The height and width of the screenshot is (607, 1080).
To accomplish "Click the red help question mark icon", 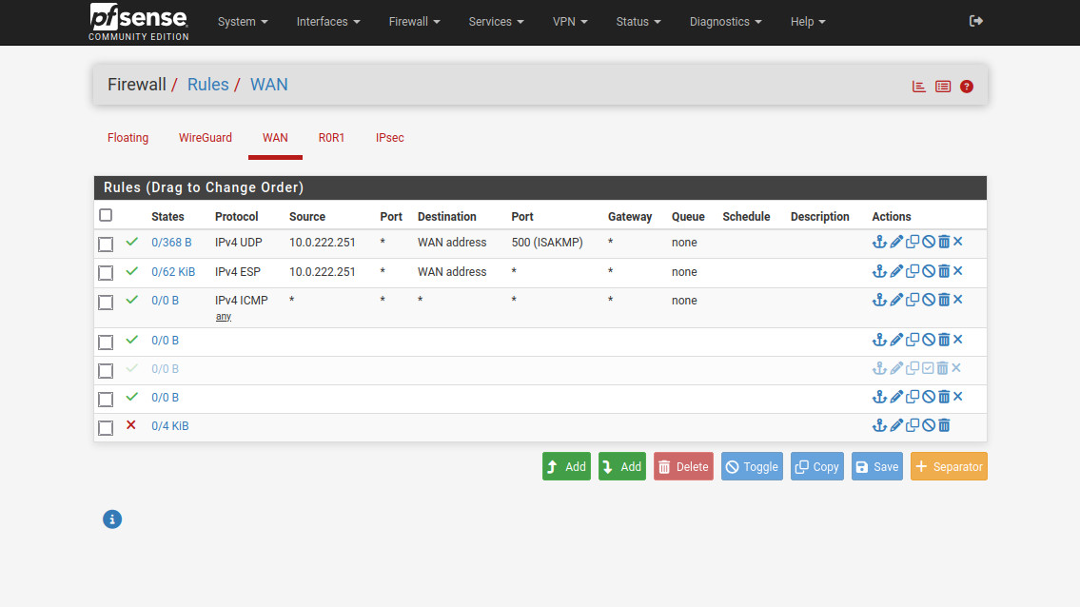I will (967, 86).
